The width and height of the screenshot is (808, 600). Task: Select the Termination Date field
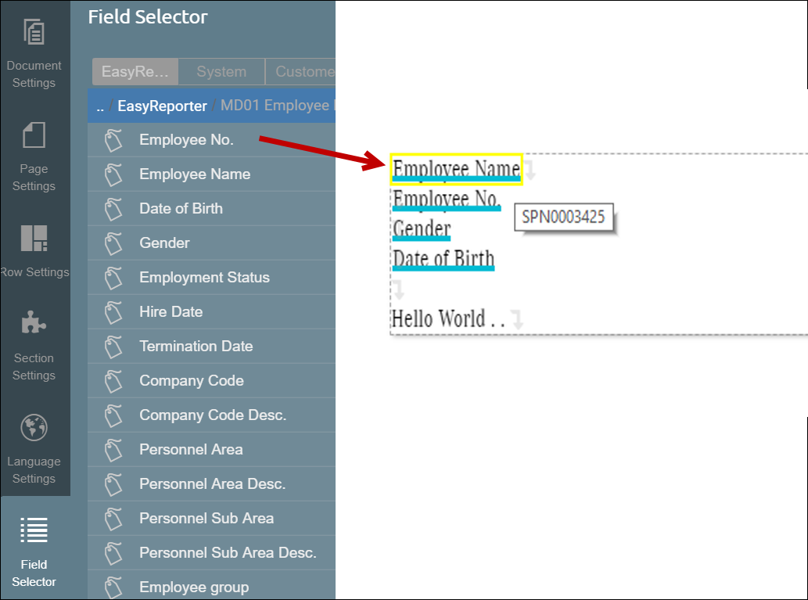[x=196, y=347]
